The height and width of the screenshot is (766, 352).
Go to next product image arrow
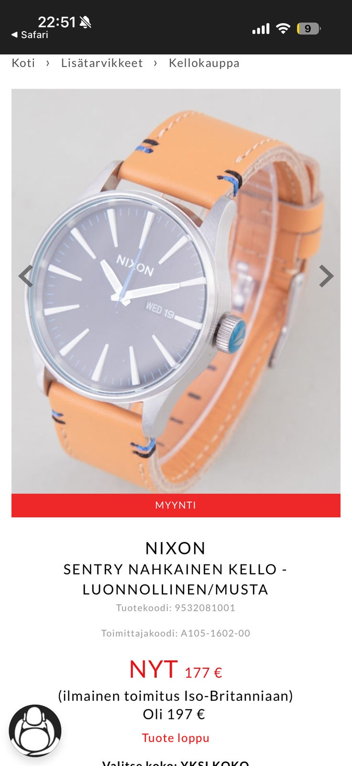(326, 276)
